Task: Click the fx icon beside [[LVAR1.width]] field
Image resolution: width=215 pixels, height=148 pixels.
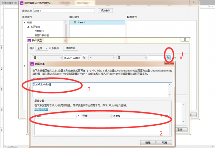Action: pos(84,58)
